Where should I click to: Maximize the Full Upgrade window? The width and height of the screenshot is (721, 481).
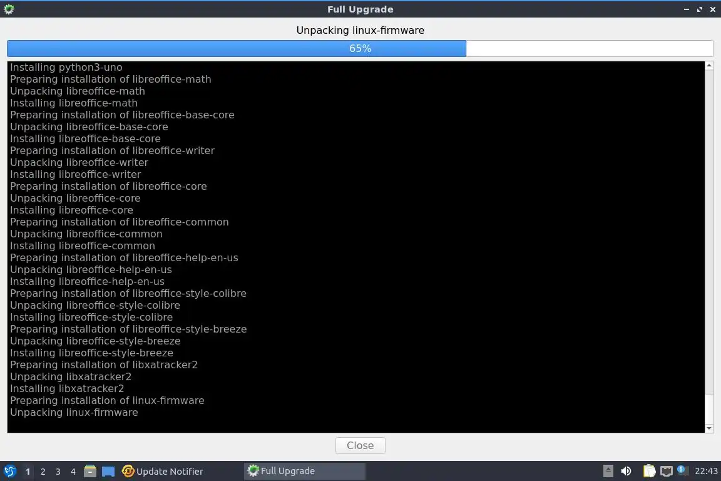click(x=699, y=9)
